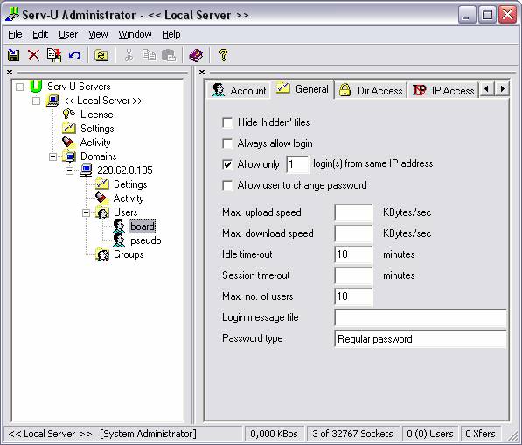Click the Save toolbar icon

pos(13,55)
